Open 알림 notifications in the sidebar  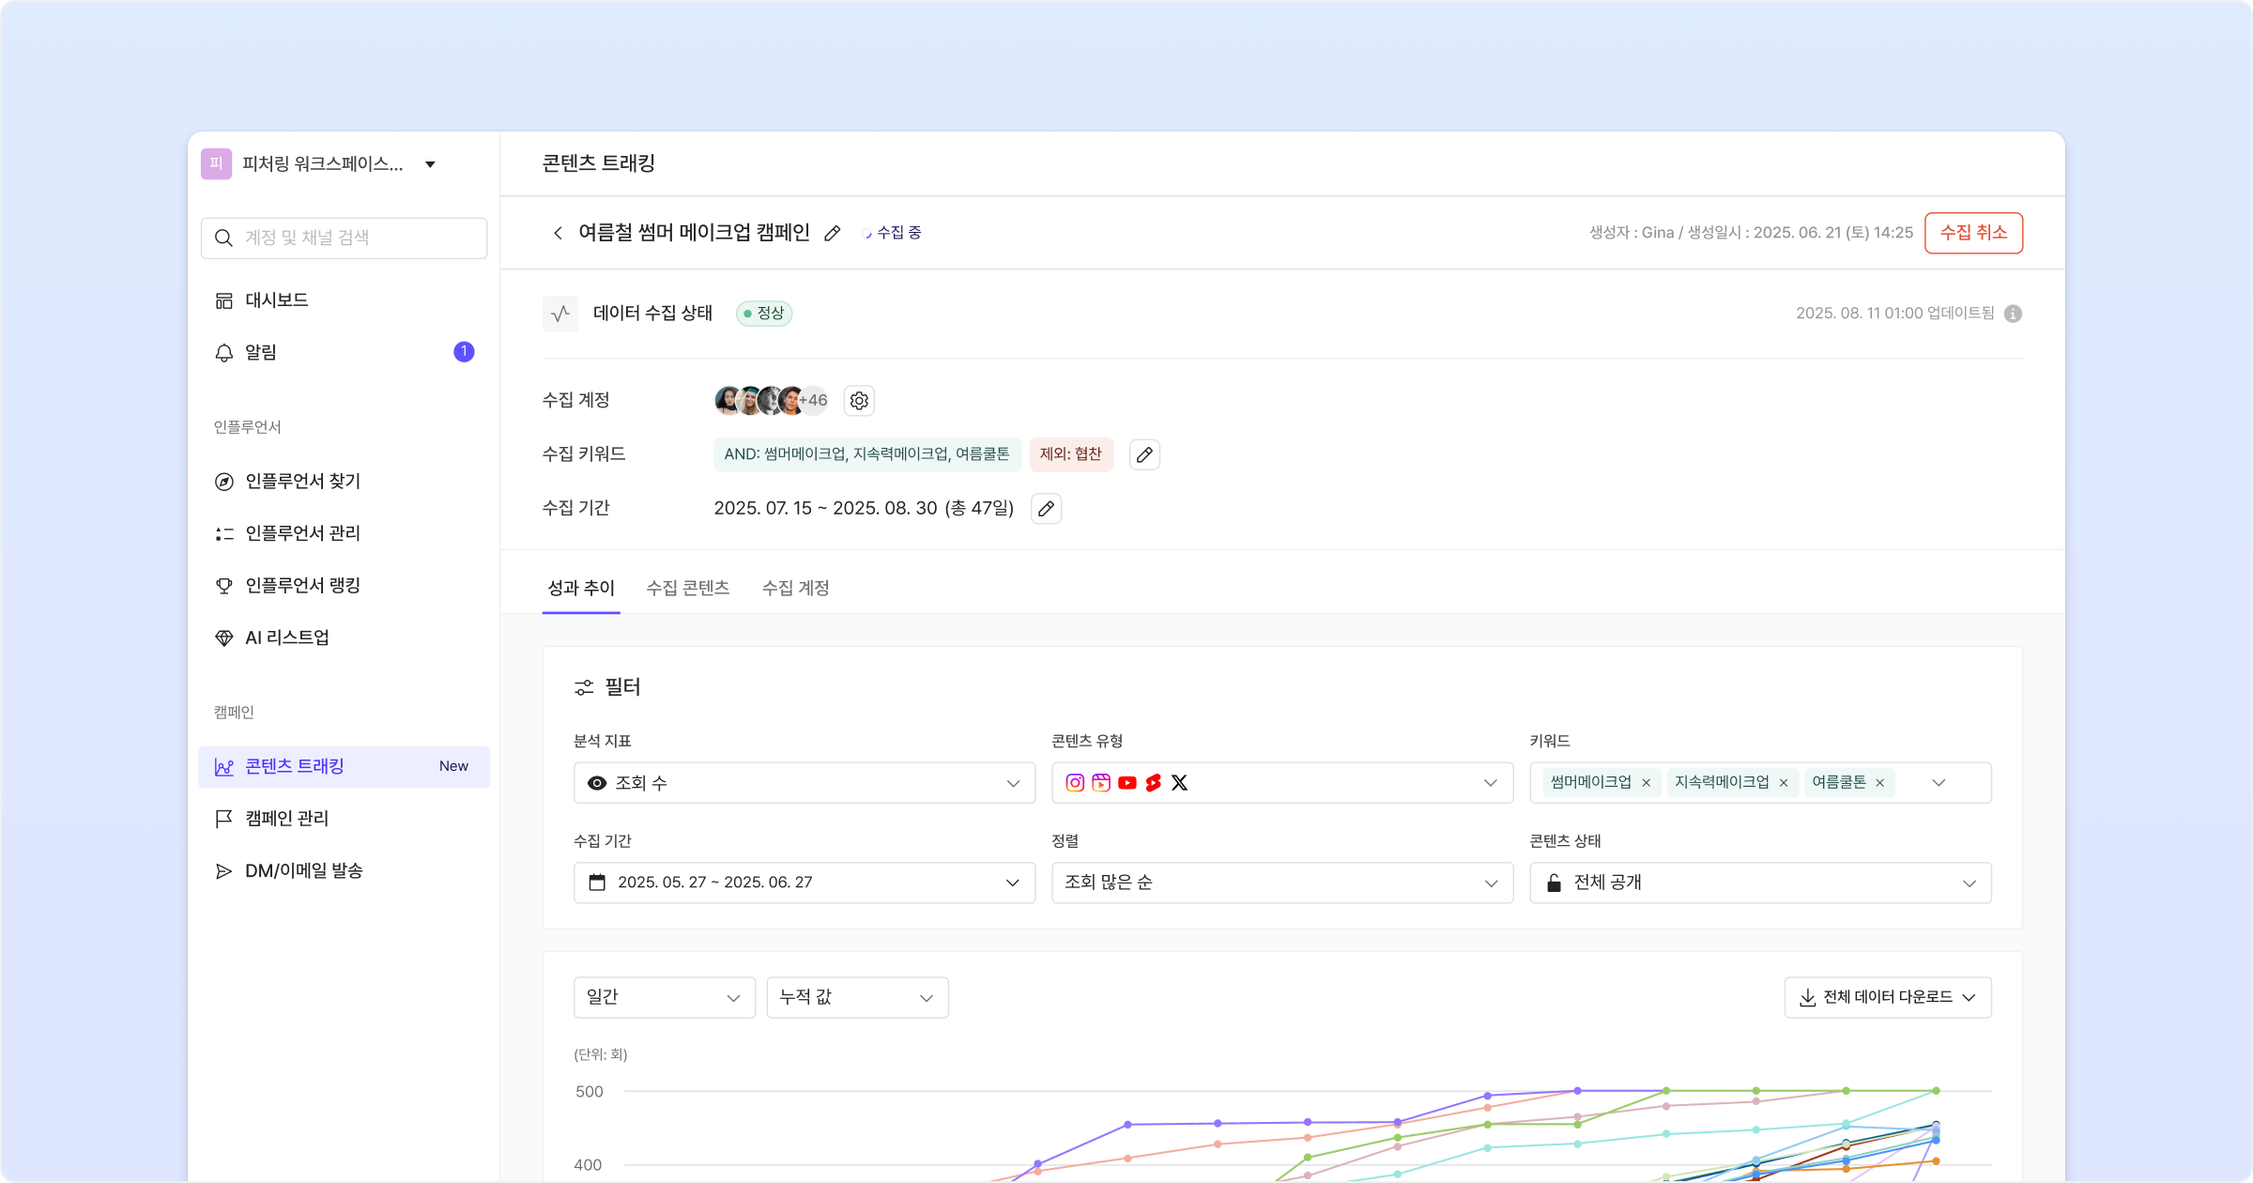(x=261, y=353)
